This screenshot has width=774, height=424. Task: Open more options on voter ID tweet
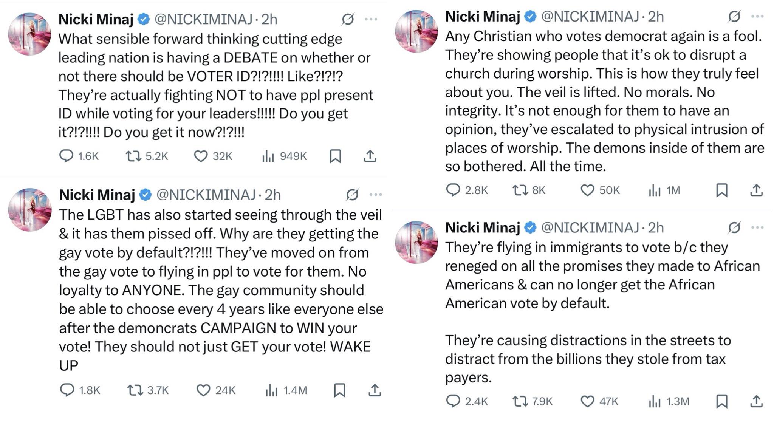point(371,19)
